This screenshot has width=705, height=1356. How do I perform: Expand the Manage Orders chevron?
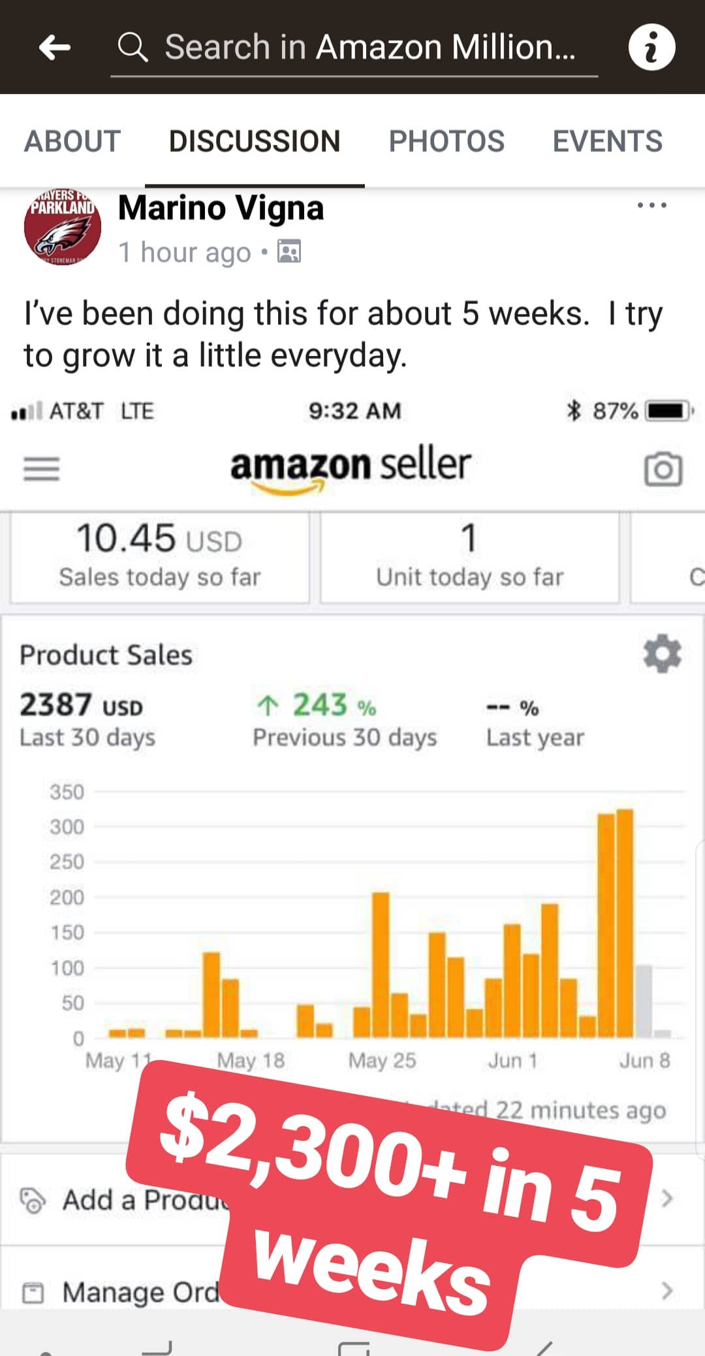coord(666,1290)
